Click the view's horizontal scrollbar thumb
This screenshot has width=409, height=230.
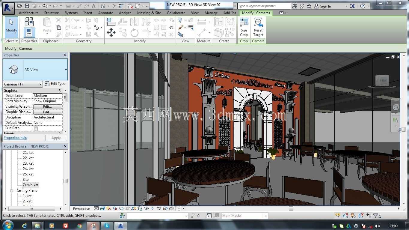point(291,209)
